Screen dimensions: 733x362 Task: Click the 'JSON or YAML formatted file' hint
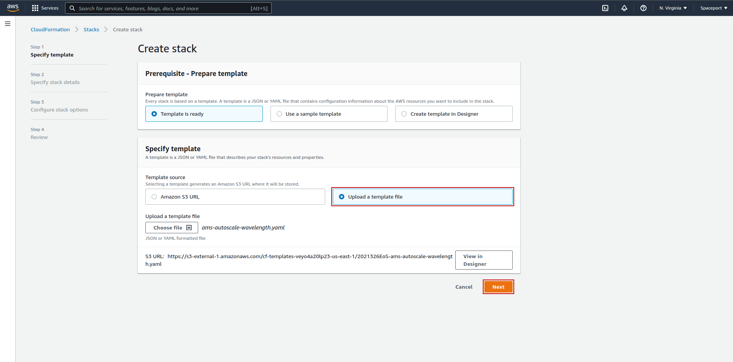[x=175, y=238]
